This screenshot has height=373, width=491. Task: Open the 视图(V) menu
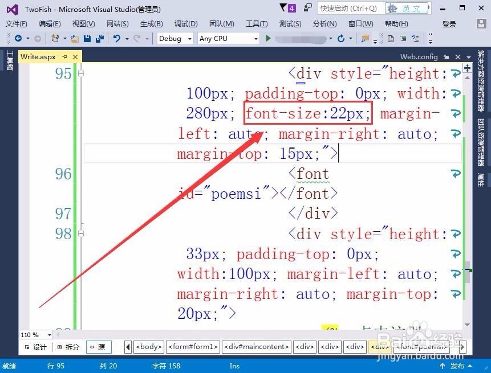pos(83,24)
